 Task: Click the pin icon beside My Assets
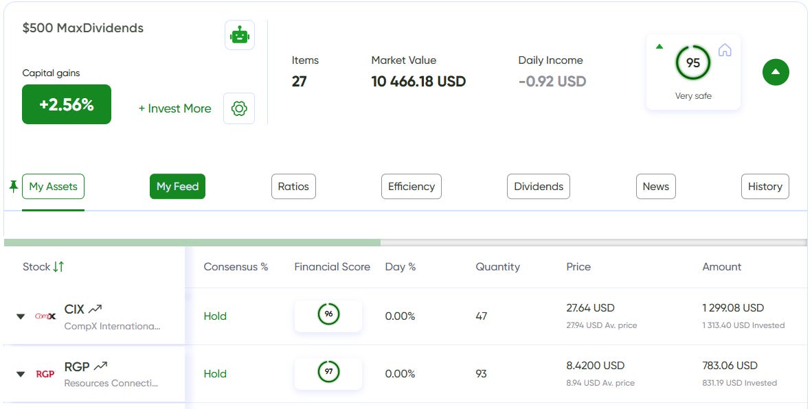pyautogui.click(x=14, y=186)
